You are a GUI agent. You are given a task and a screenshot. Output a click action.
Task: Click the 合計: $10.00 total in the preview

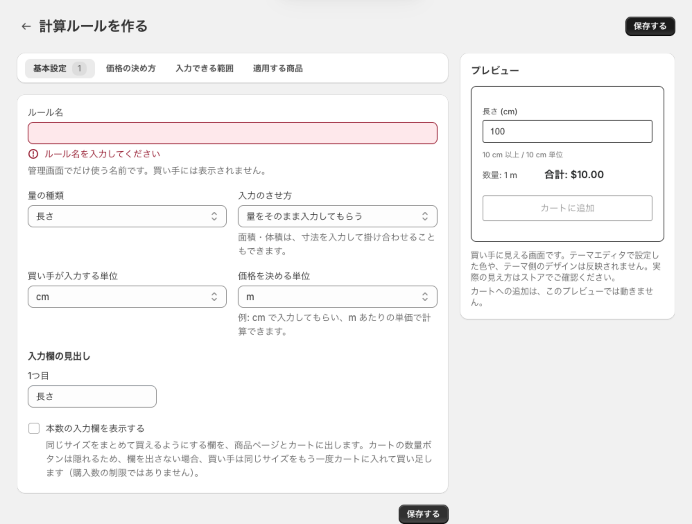[x=574, y=174]
